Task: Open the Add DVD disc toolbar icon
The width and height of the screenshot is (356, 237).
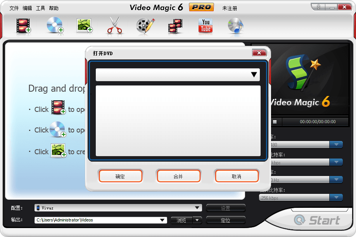Action: (55, 26)
